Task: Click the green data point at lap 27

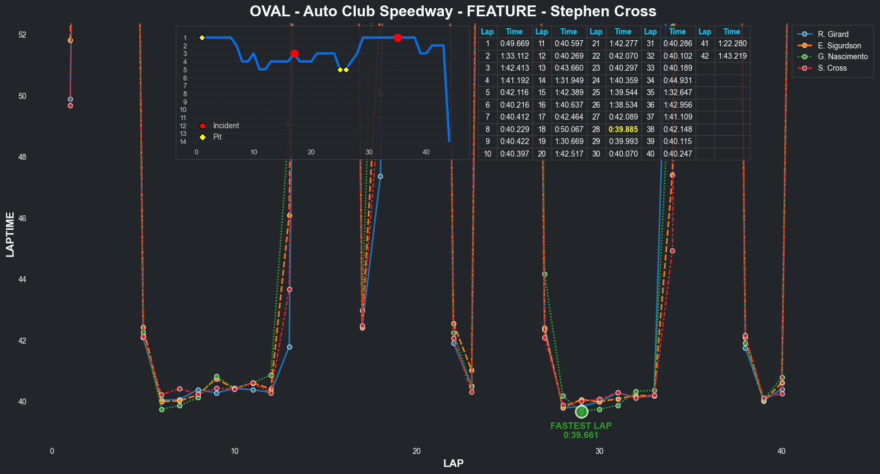Action: pos(544,275)
